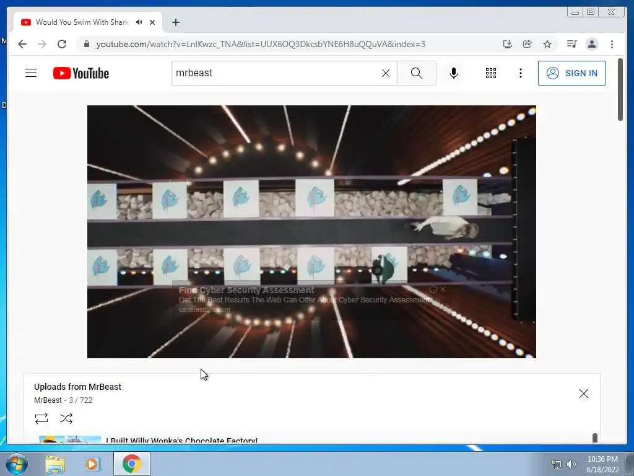Open the YouTube apps grid
The image size is (634, 476).
(491, 73)
